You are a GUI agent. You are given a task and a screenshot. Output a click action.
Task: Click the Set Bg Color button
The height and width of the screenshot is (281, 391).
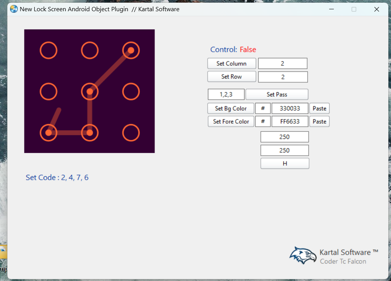pos(231,108)
